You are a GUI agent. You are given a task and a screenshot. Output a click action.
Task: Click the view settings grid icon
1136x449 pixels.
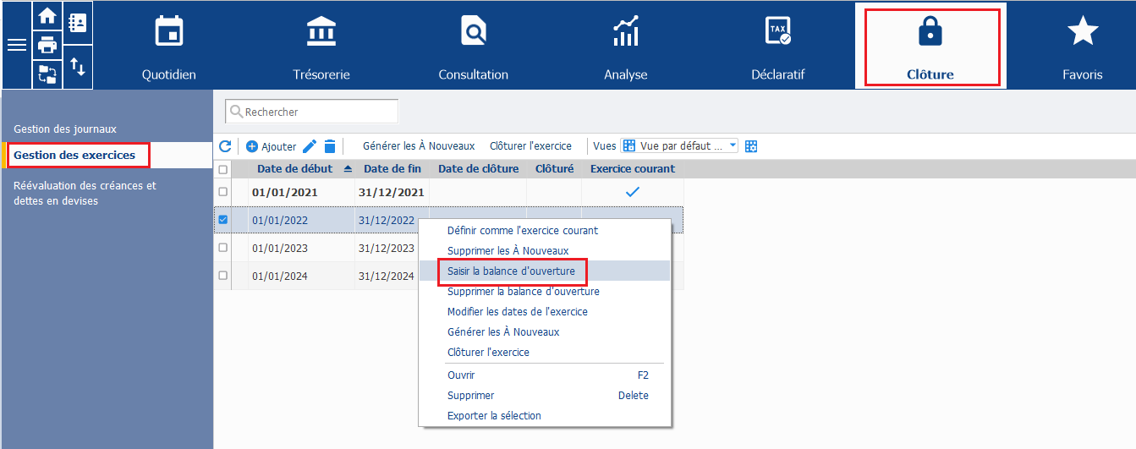click(x=751, y=146)
